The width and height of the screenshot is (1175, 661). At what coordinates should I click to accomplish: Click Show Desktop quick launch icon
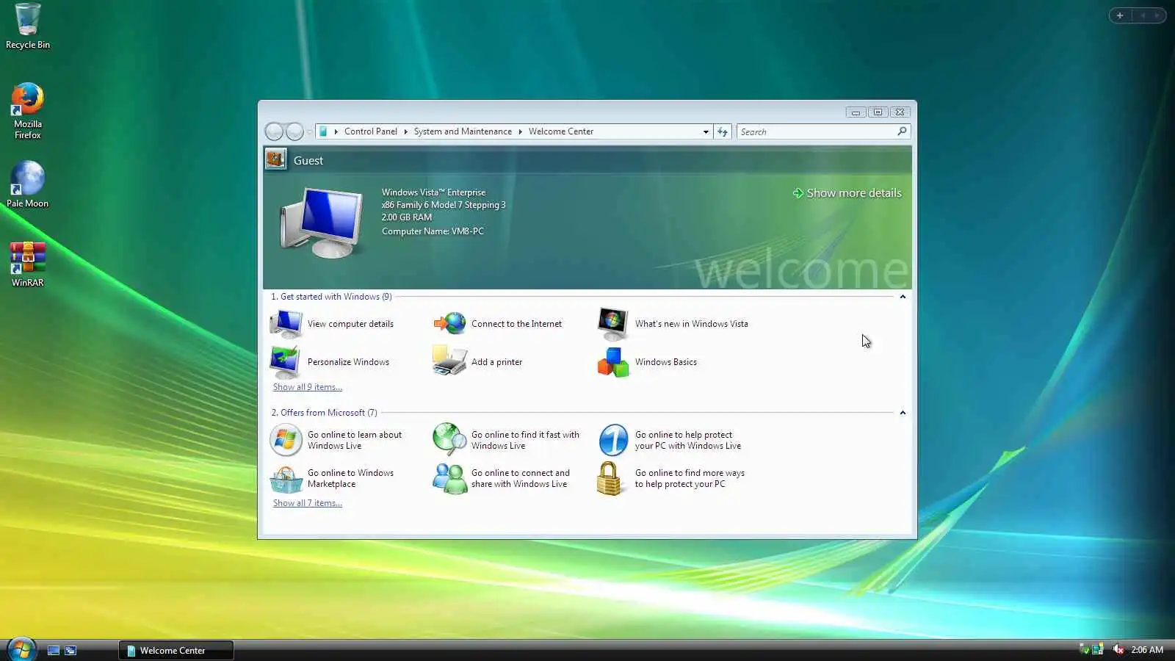coord(54,650)
